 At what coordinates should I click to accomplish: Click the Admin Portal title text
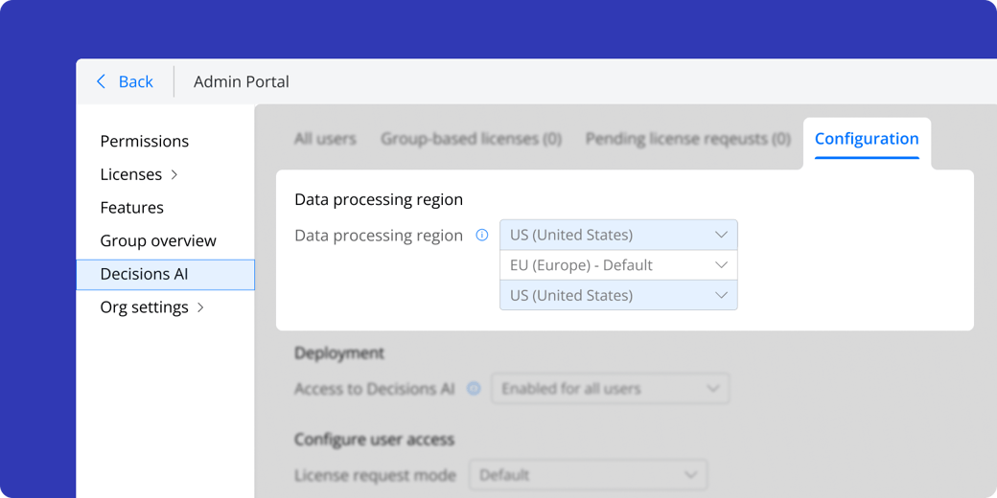point(242,81)
